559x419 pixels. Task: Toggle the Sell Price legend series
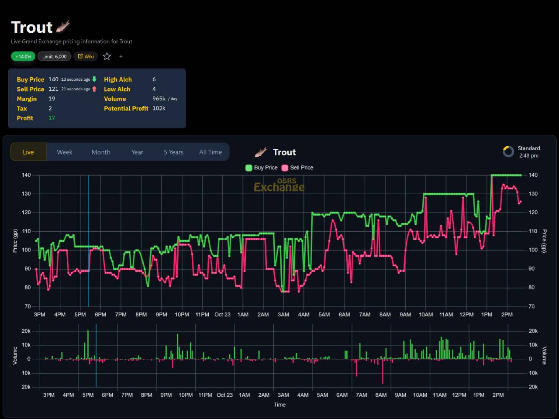tap(297, 168)
